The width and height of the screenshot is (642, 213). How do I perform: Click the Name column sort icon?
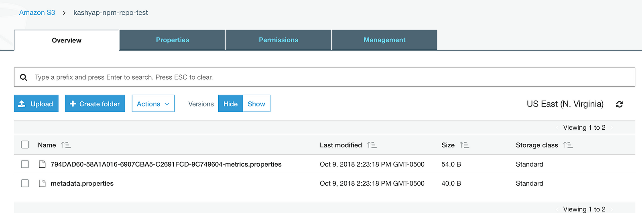coord(66,145)
